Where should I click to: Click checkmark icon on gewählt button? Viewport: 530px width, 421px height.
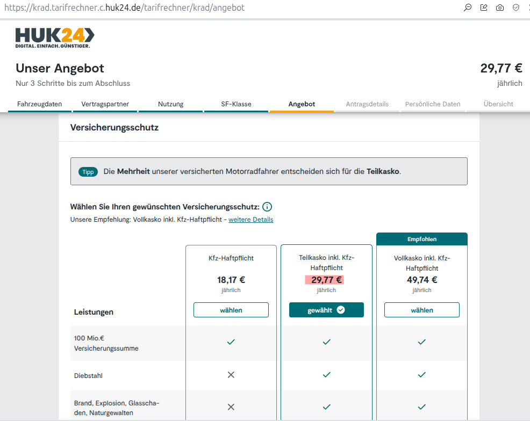pos(341,310)
